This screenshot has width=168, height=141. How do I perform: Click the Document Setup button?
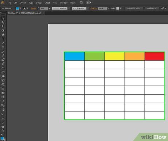(x=134, y=8)
